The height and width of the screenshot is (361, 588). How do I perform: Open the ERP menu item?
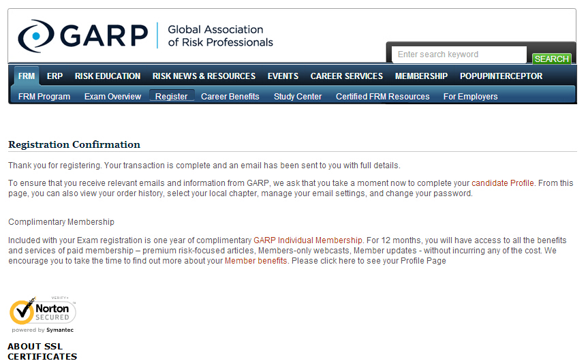tap(55, 76)
